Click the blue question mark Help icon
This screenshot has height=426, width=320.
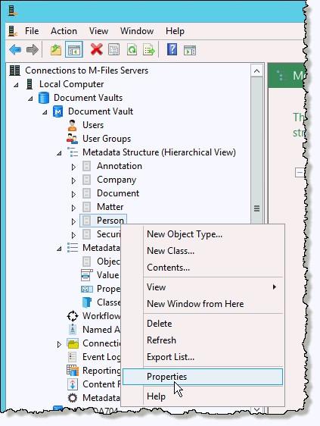pos(172,50)
